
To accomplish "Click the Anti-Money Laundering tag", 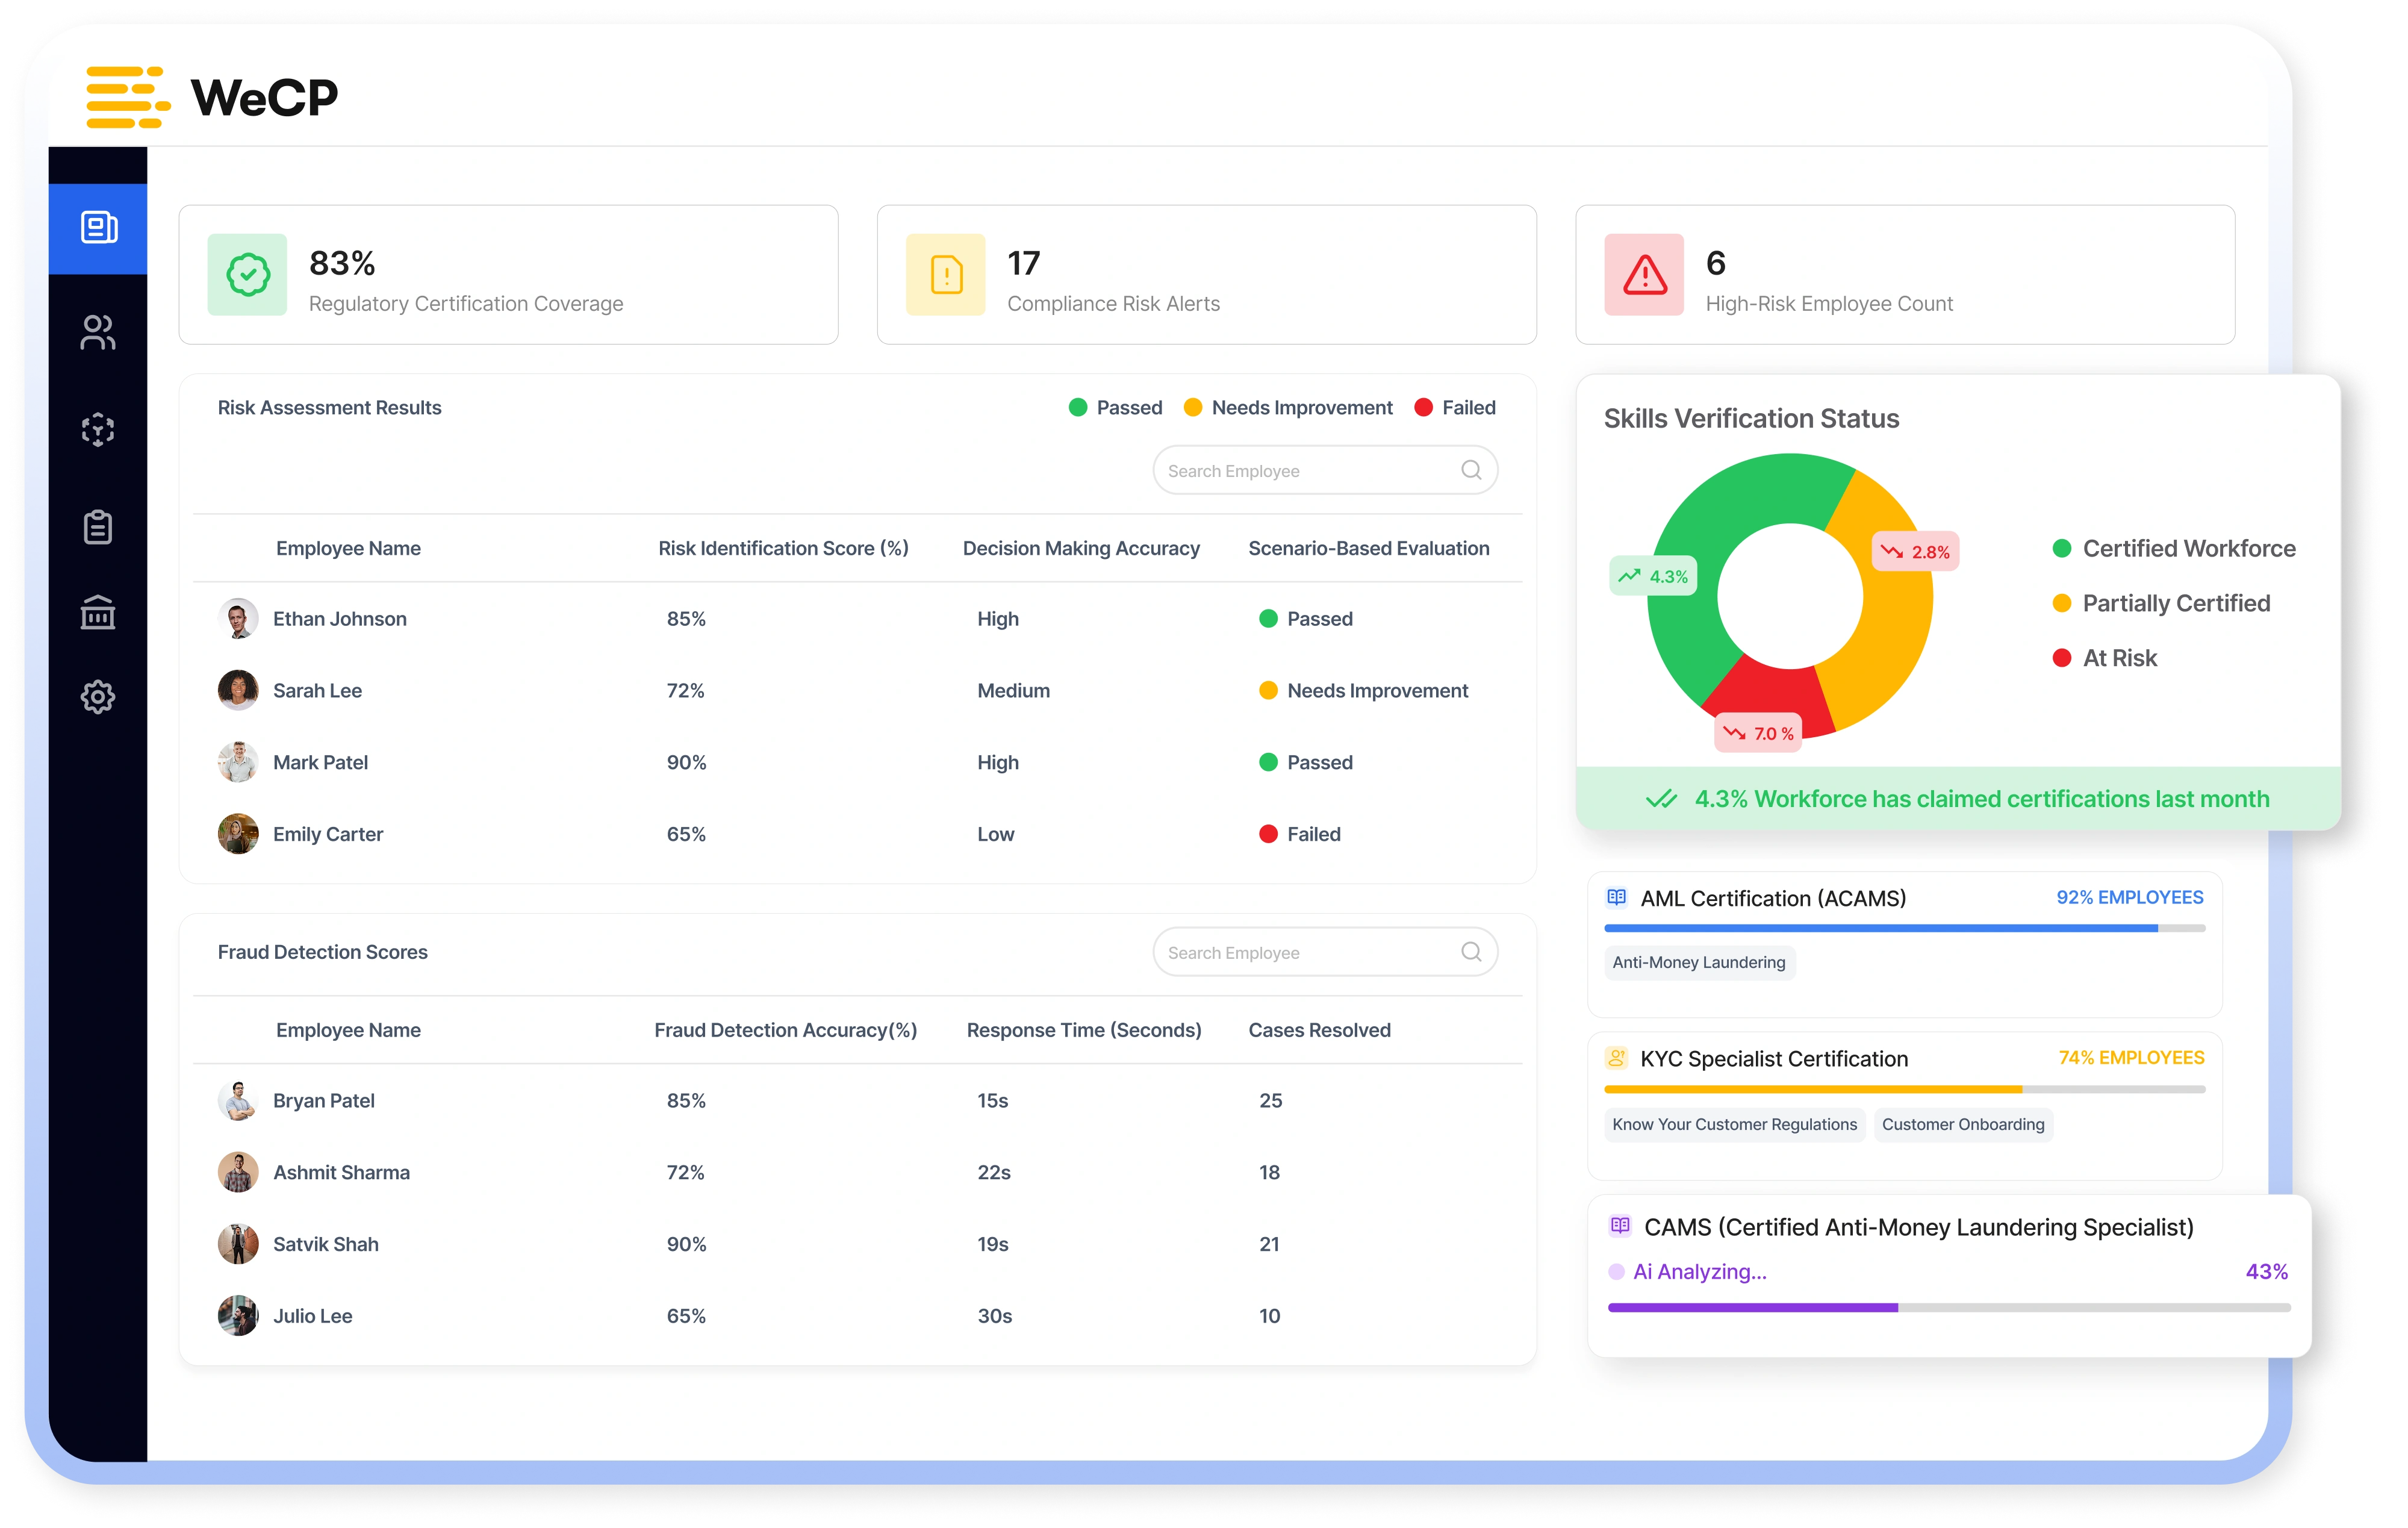I will pos(1699,962).
